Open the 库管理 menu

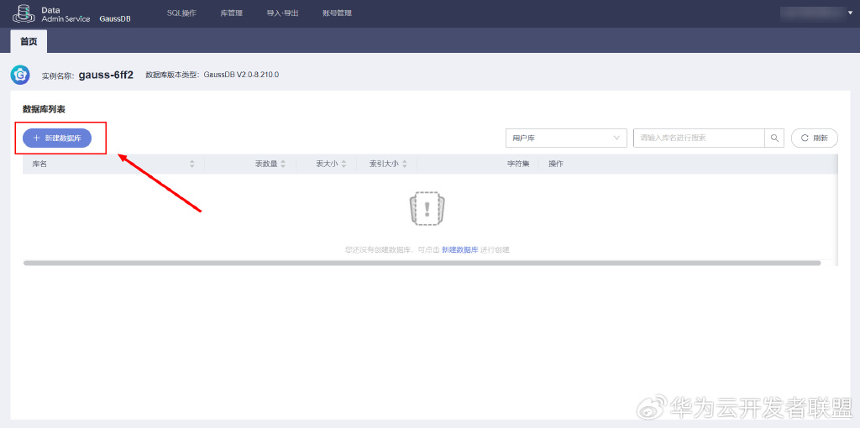232,13
